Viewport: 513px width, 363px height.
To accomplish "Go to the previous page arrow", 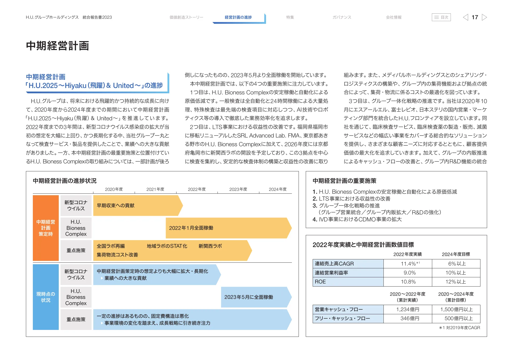I will (x=466, y=17).
